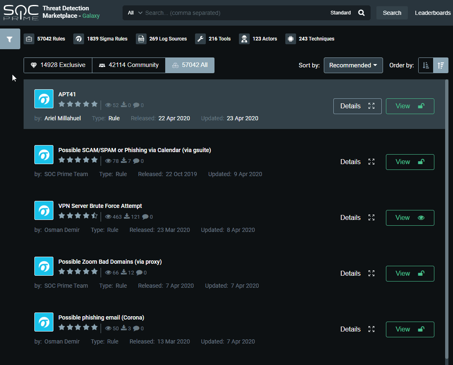The image size is (453, 365).
Task: Open Details for APT41
Action: (357, 106)
